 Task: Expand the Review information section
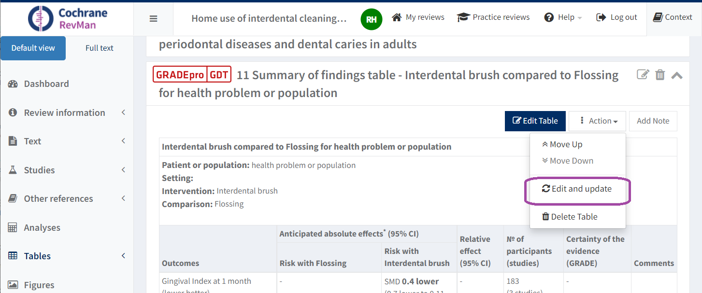[64, 112]
